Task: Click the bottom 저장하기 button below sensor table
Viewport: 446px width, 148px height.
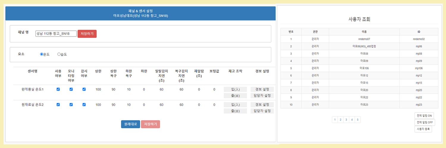Action: coord(150,124)
